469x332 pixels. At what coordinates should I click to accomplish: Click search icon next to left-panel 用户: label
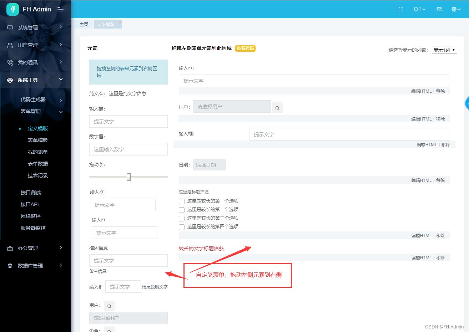pos(109,306)
